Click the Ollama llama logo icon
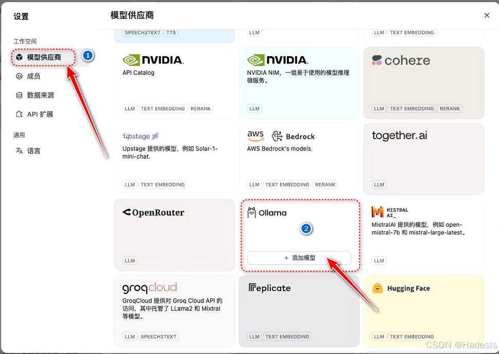The image size is (499, 354). [252, 213]
